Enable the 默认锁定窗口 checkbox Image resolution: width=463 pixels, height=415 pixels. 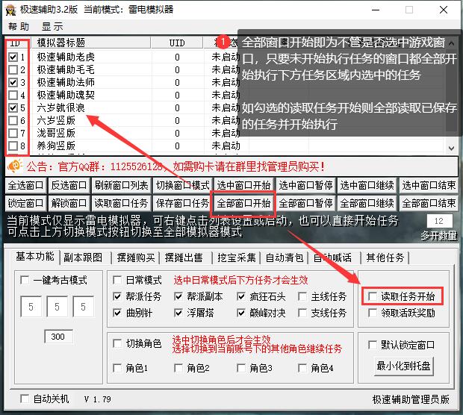tap(373, 345)
